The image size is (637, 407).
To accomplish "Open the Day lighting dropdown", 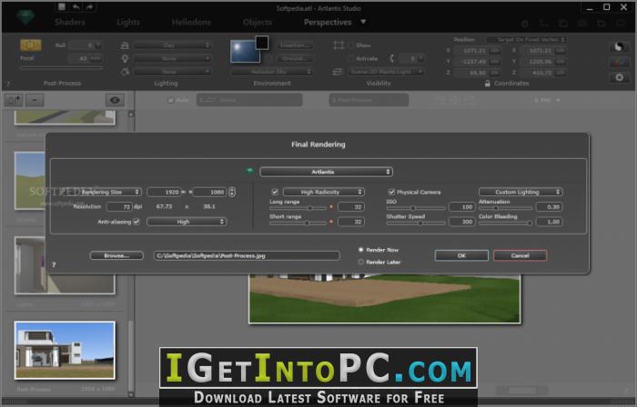I will pyautogui.click(x=172, y=45).
